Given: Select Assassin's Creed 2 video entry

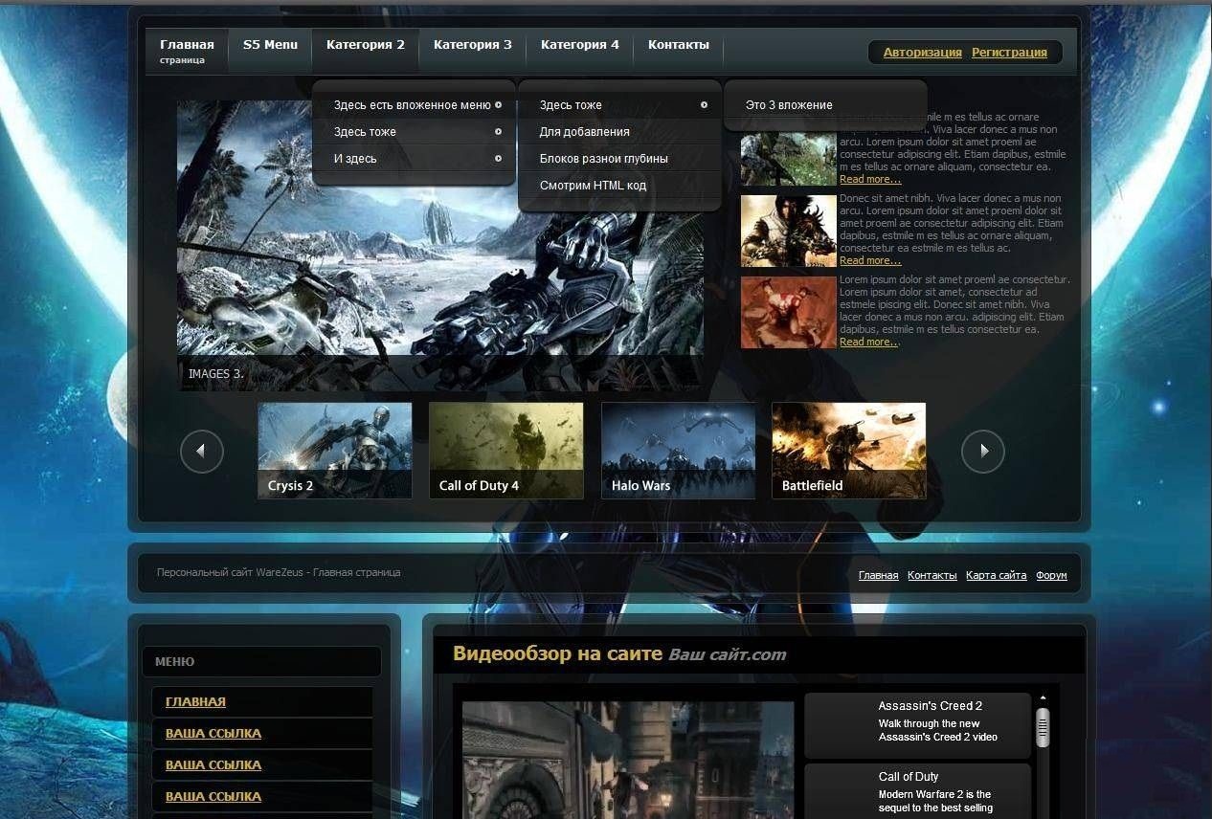Looking at the screenshot, I should (x=917, y=726).
